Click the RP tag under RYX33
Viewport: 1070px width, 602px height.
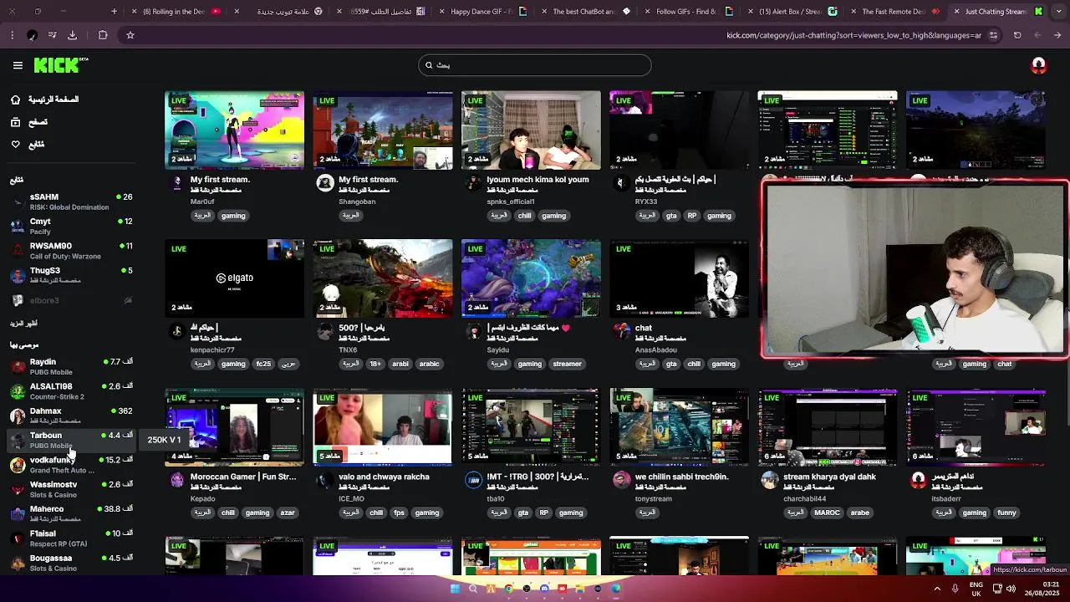[x=691, y=216]
